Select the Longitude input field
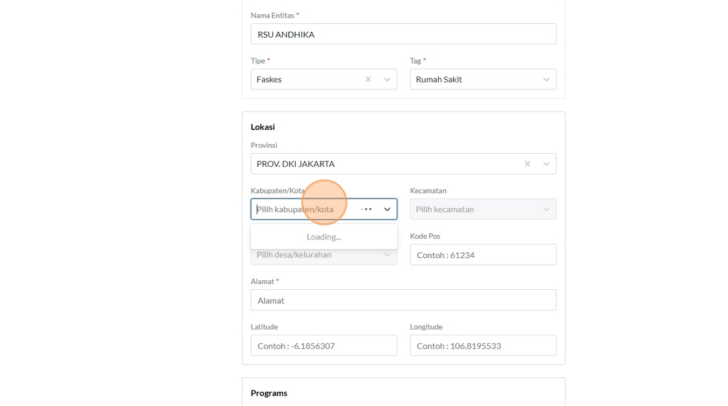This screenshot has height=406, width=728. [483, 346]
